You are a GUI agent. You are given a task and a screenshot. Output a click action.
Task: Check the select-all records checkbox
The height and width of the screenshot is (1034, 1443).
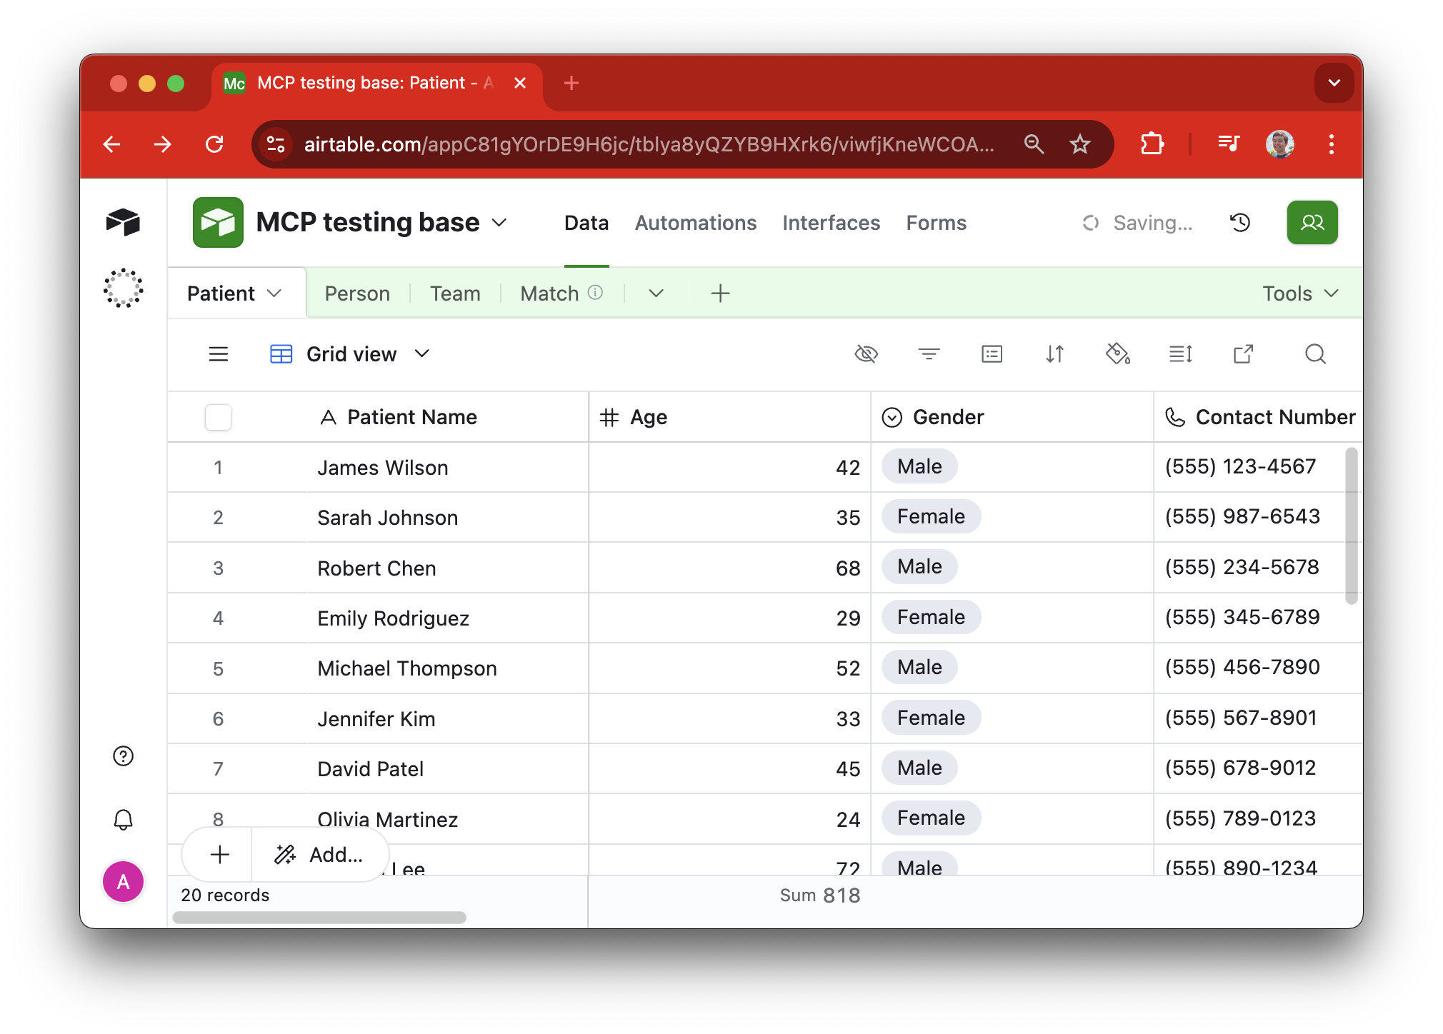[219, 417]
